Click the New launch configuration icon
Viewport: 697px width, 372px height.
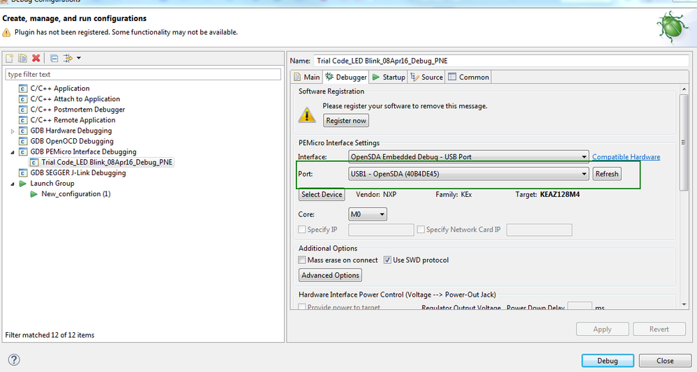[x=9, y=58]
